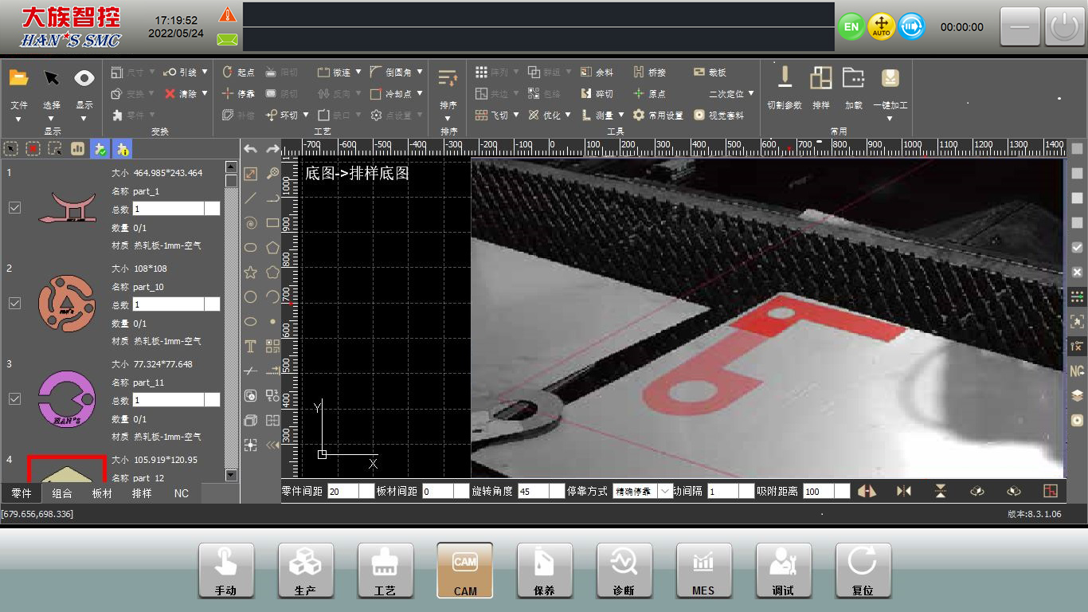Screen dimensions: 1088x612
Task: Open the NC tab in parts panel
Action: 182,494
